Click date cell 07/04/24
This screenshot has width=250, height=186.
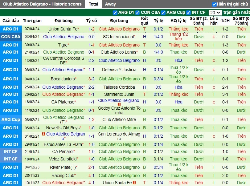[32, 29]
